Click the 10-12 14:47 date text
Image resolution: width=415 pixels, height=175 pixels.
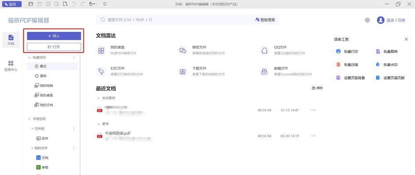tap(289, 110)
